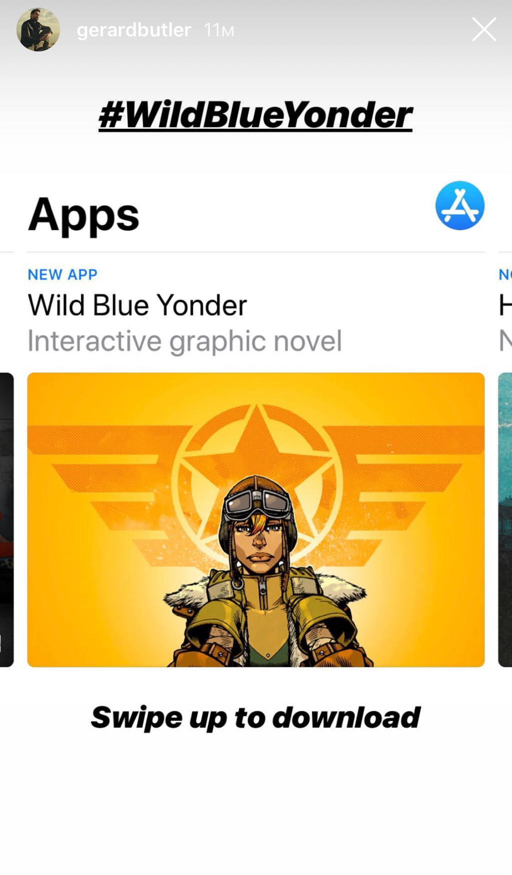This screenshot has height=875, width=512.
Task: Tap the partially visible dark left app card
Action: pyautogui.click(x=6, y=520)
